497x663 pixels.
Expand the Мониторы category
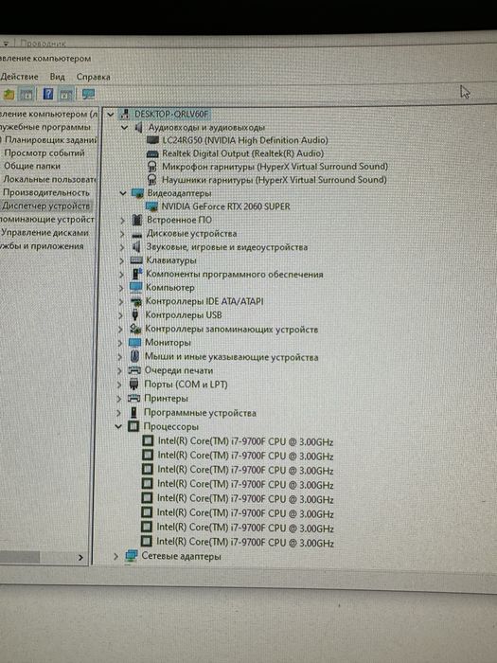[120, 343]
